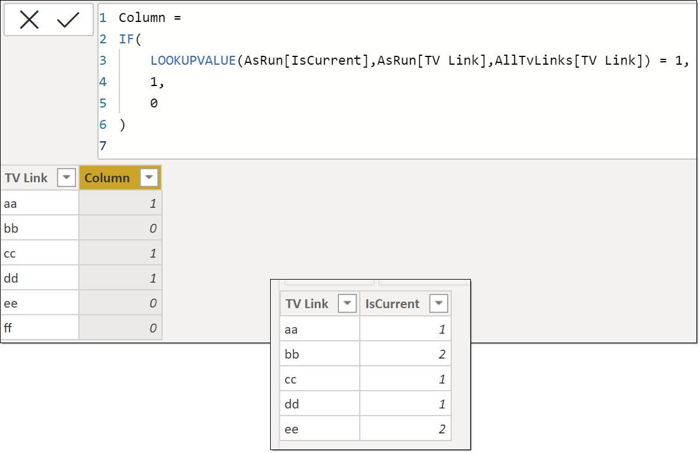Screen dimensions: 700x453
Task: Select the 'cc' cell in AllTvLinks table
Action: [40, 254]
